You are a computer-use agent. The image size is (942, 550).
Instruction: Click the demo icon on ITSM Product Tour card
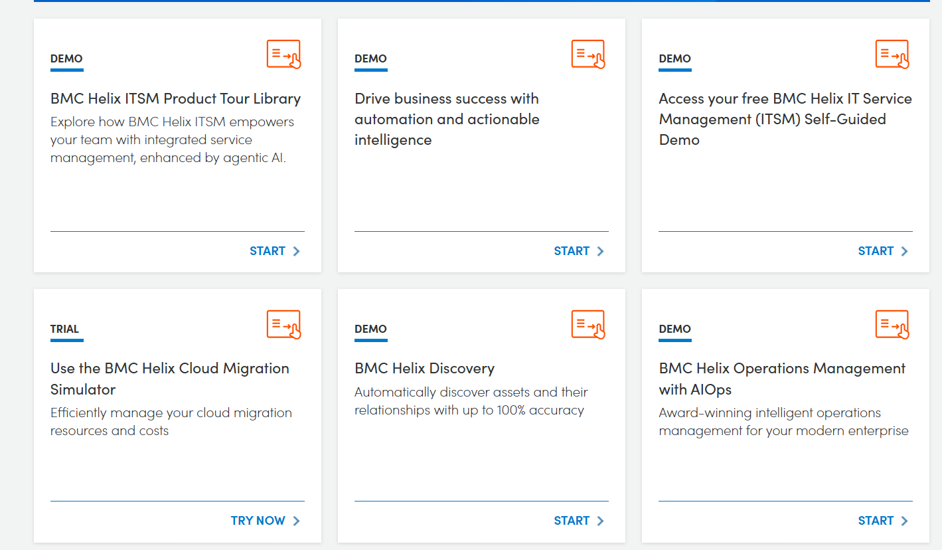284,54
